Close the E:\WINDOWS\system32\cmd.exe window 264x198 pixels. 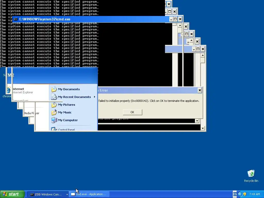[180, 19]
